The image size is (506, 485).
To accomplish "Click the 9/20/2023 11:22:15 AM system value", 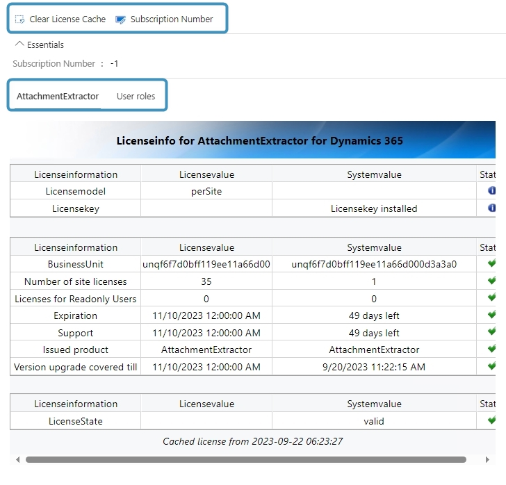I will (374, 367).
